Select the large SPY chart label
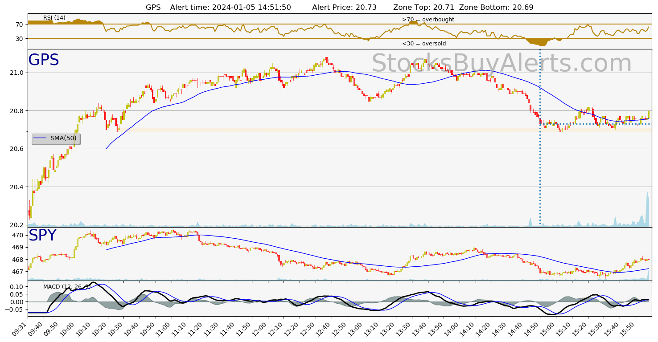 (x=43, y=236)
